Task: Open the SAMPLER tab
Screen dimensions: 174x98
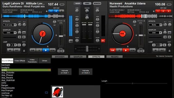Action: pos(78,57)
